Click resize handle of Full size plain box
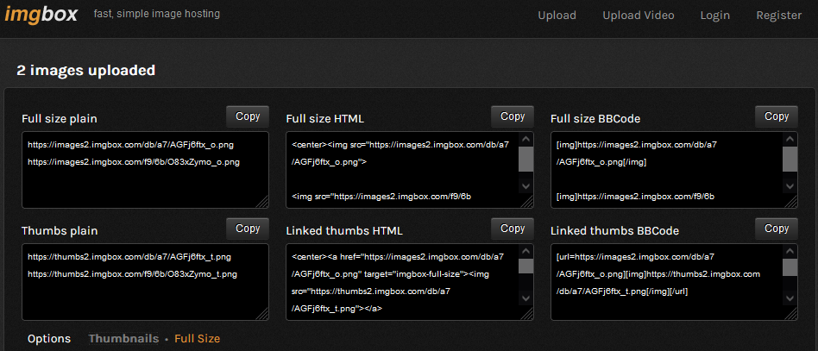818x351 pixels. click(x=262, y=202)
